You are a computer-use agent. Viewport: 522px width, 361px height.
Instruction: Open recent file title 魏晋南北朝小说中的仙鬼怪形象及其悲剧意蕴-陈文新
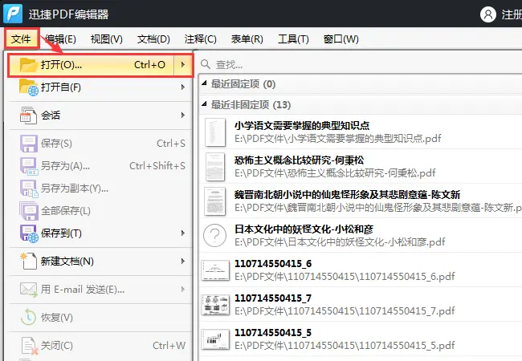pyautogui.click(x=347, y=195)
